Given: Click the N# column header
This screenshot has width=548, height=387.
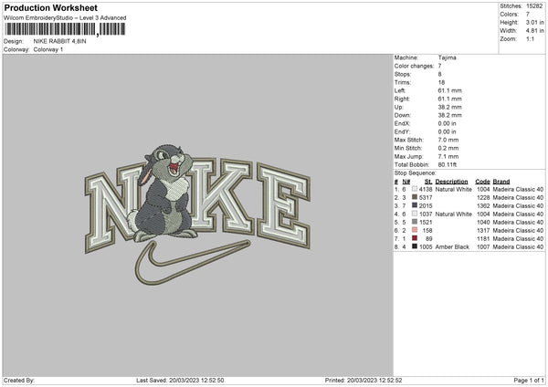Looking at the screenshot, I should click(406, 182).
